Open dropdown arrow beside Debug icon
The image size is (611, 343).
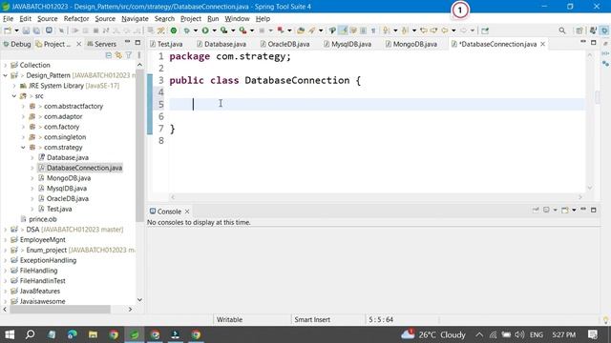point(196,30)
